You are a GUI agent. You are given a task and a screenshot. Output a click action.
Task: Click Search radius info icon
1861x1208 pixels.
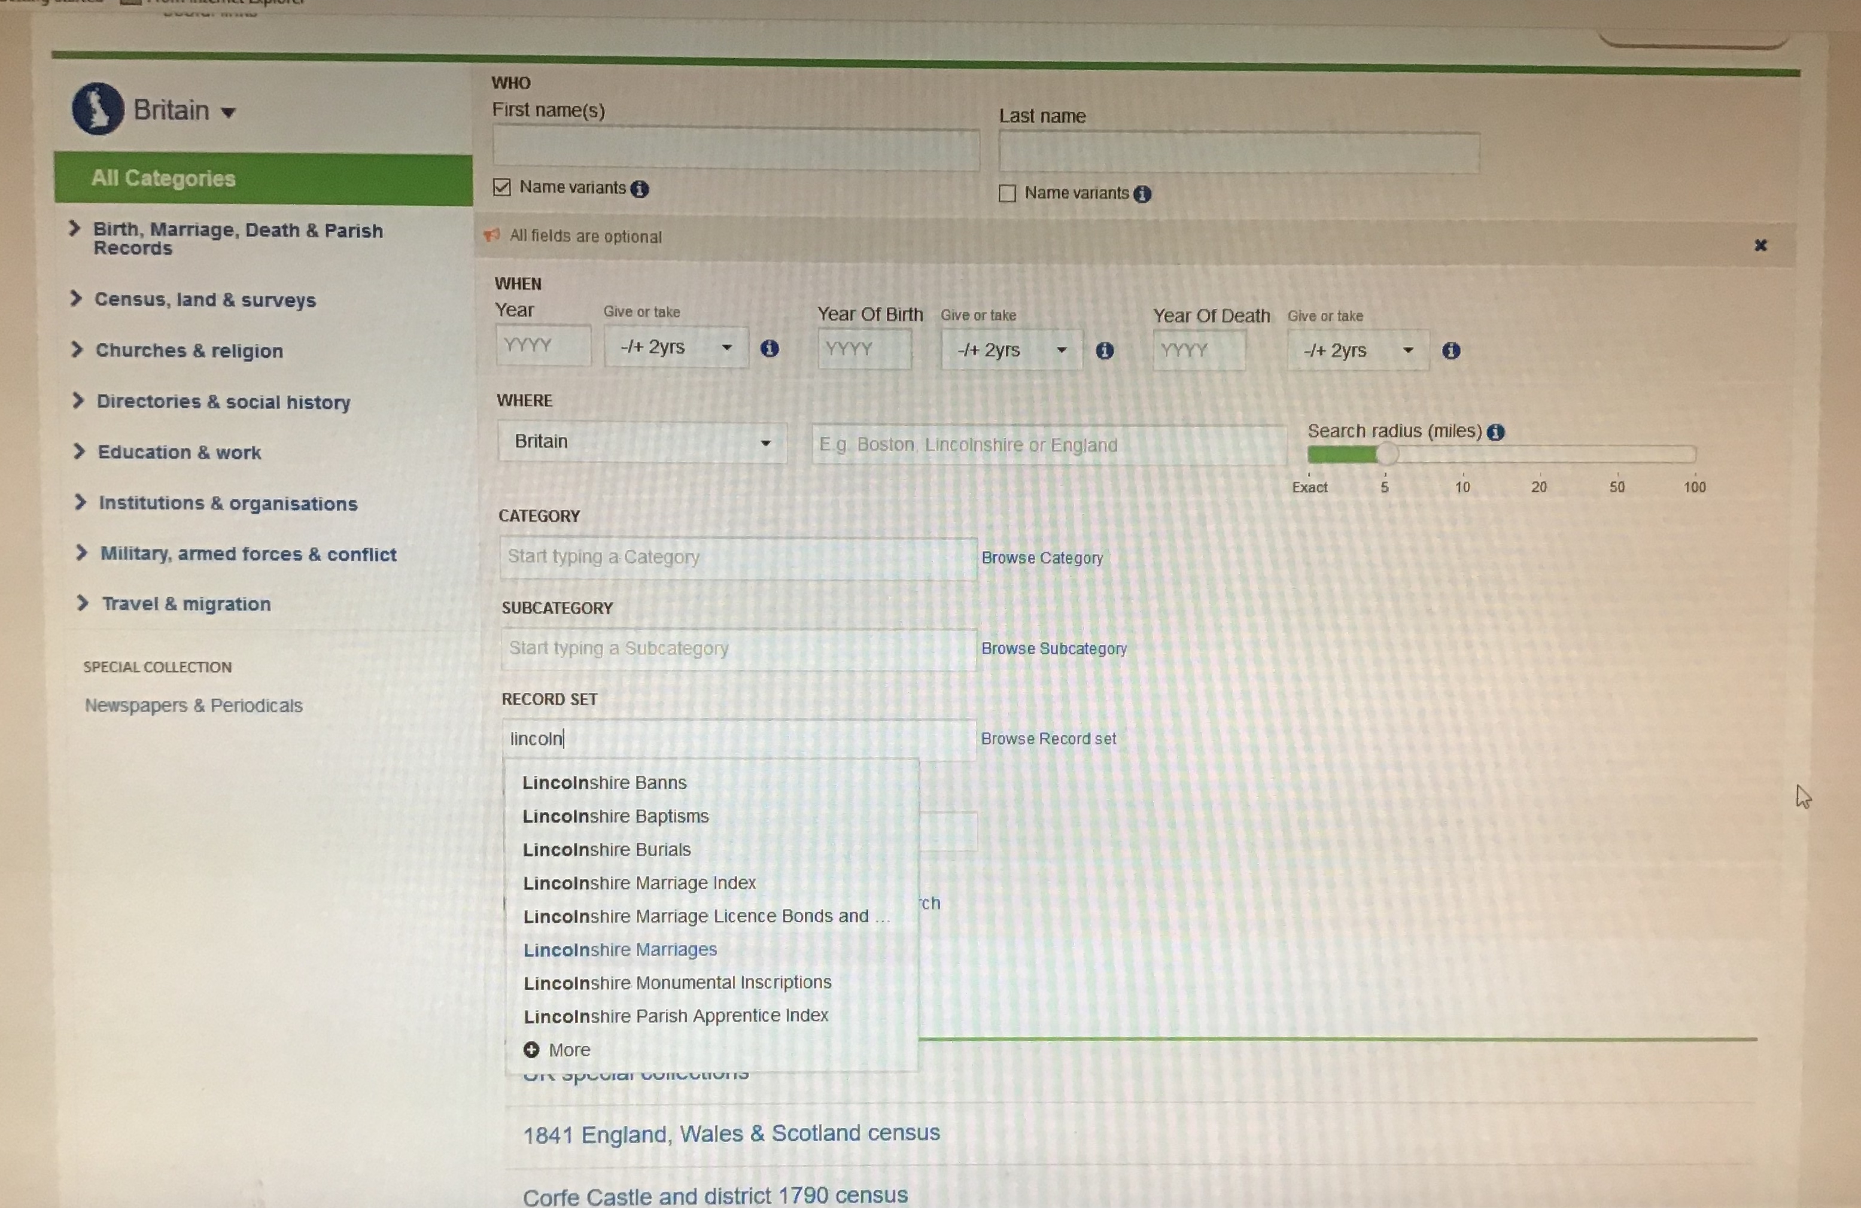(x=1496, y=431)
